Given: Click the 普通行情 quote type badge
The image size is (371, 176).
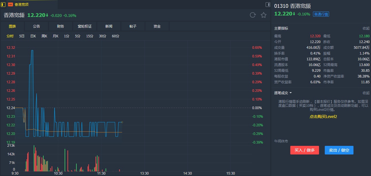Looking at the screenshot, I should coord(321,14).
